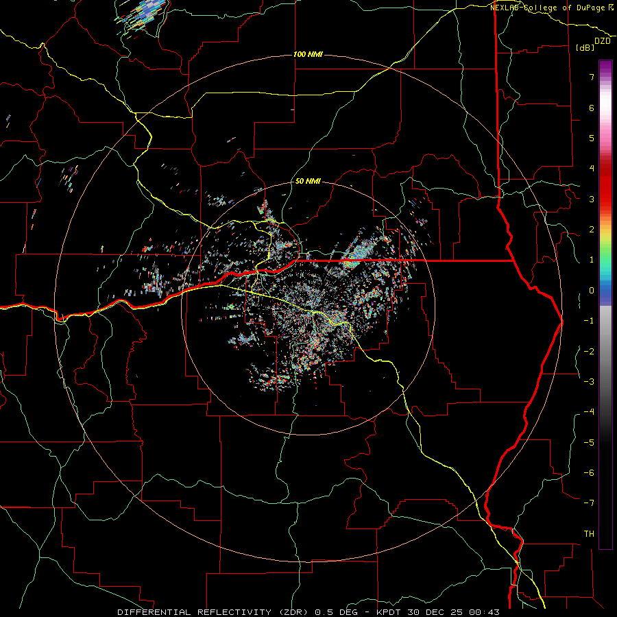The image size is (617, 617).
Task: Select the 6 value on color scale
Action: 592,108
